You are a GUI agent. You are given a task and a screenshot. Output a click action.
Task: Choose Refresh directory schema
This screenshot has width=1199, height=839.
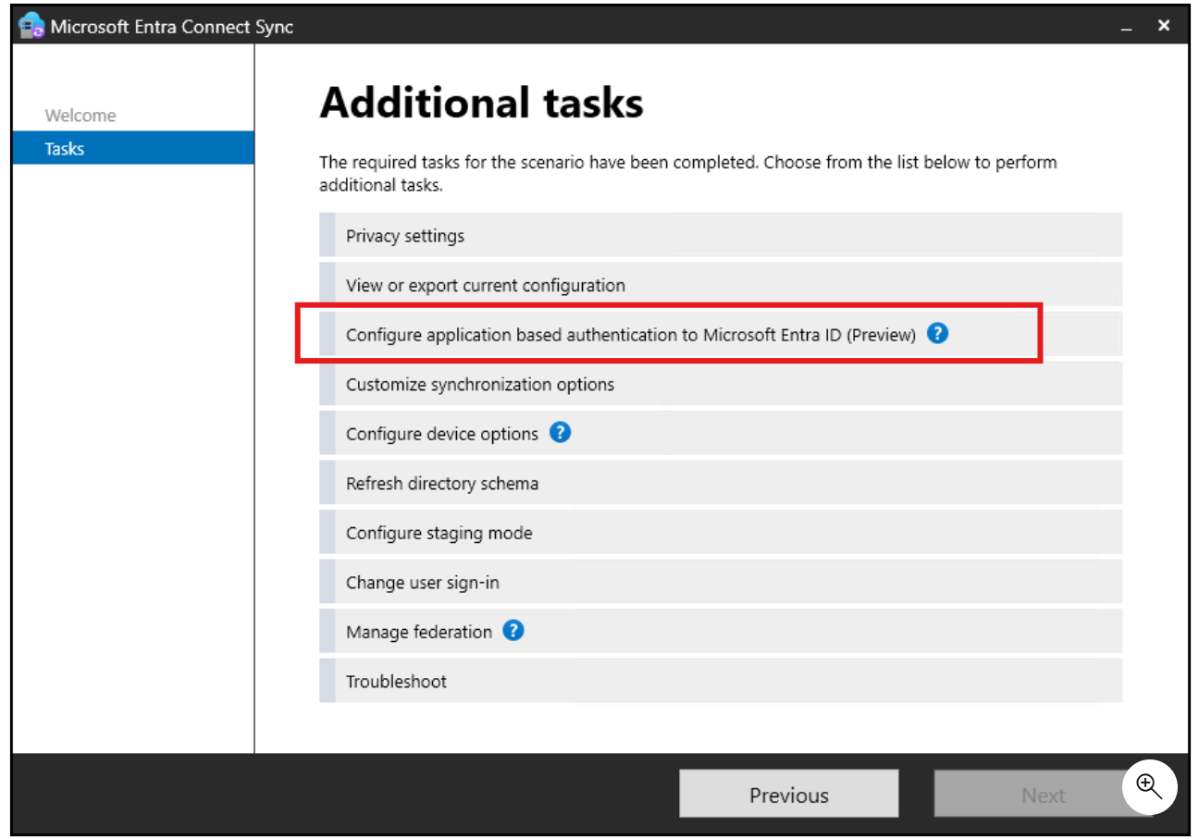tap(648, 482)
